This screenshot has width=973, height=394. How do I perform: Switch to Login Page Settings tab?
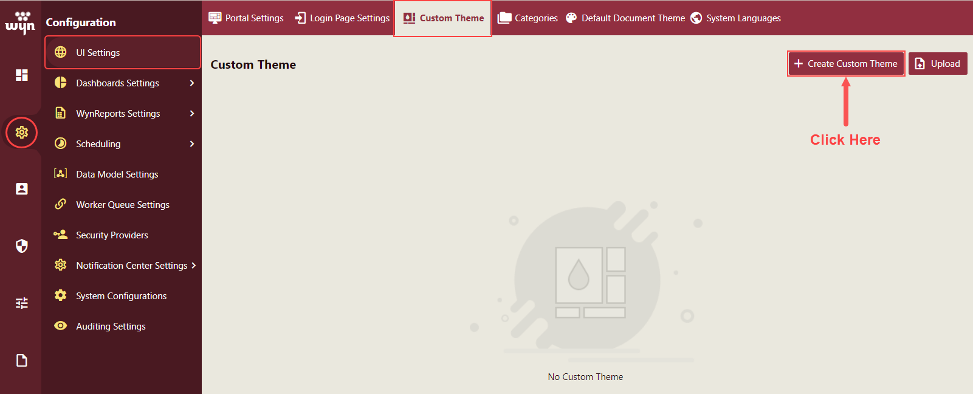(342, 18)
